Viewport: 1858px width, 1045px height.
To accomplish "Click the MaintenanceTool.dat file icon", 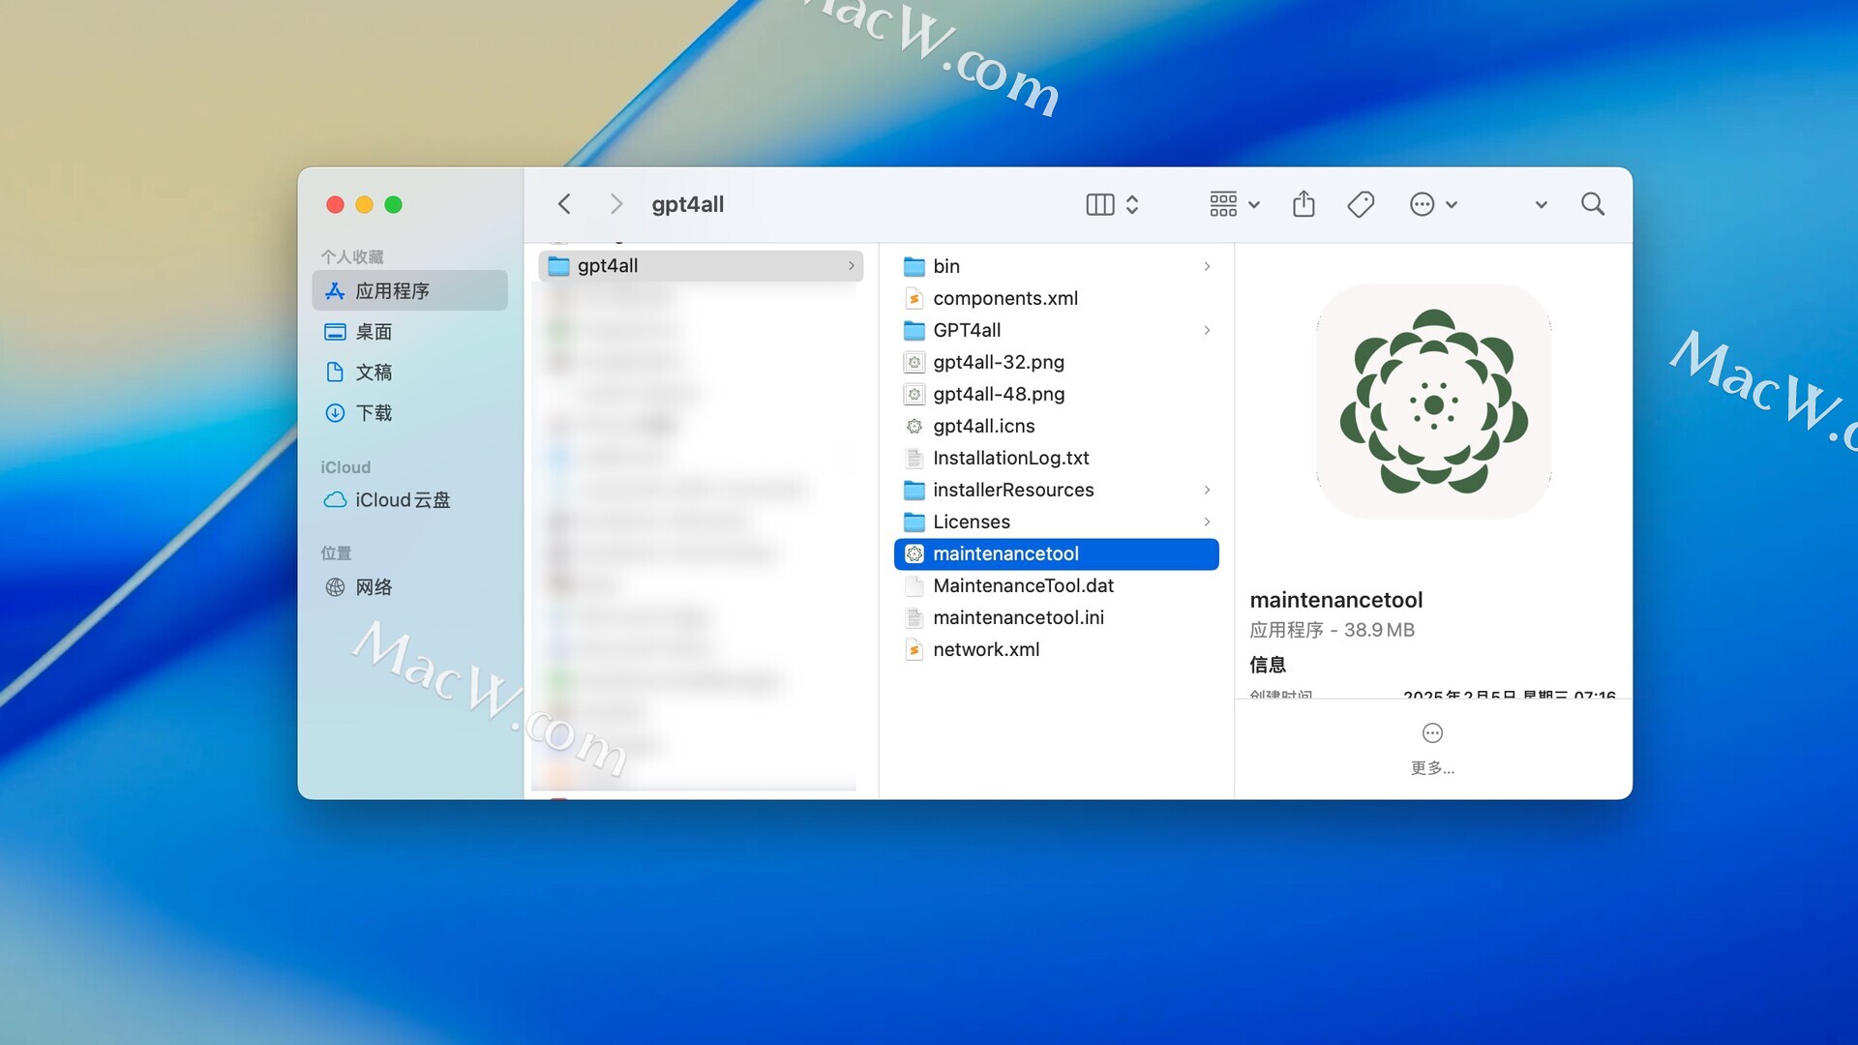I will [914, 585].
